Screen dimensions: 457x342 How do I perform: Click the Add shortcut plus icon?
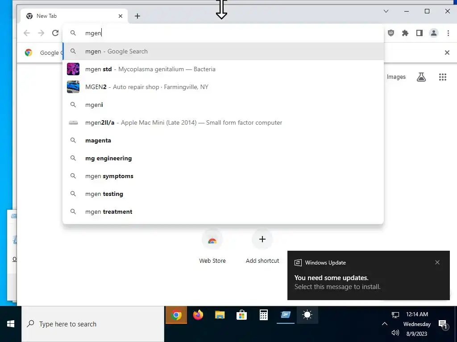(262, 239)
